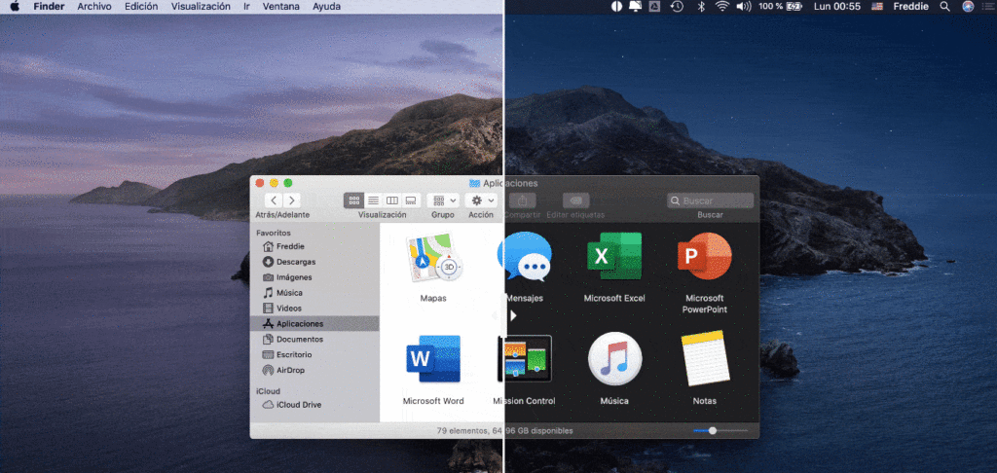Click the Editar etiquetas tag icon
This screenshot has height=473, width=997.
[575, 200]
